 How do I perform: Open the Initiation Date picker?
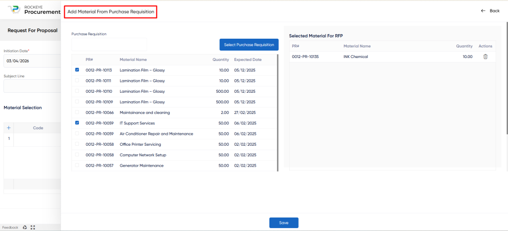31,61
